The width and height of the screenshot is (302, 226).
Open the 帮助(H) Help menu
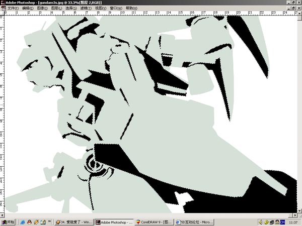131,8
